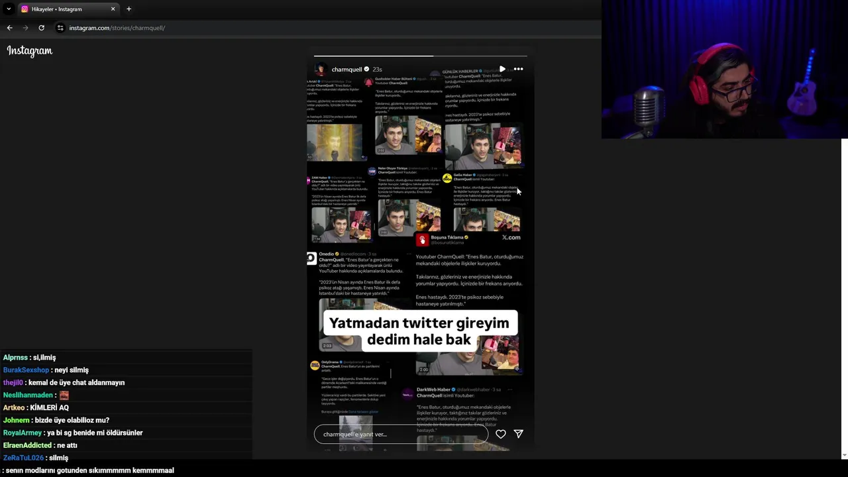848x477 pixels.
Task: Click the Artkeo username in chat
Action: [x=14, y=408]
